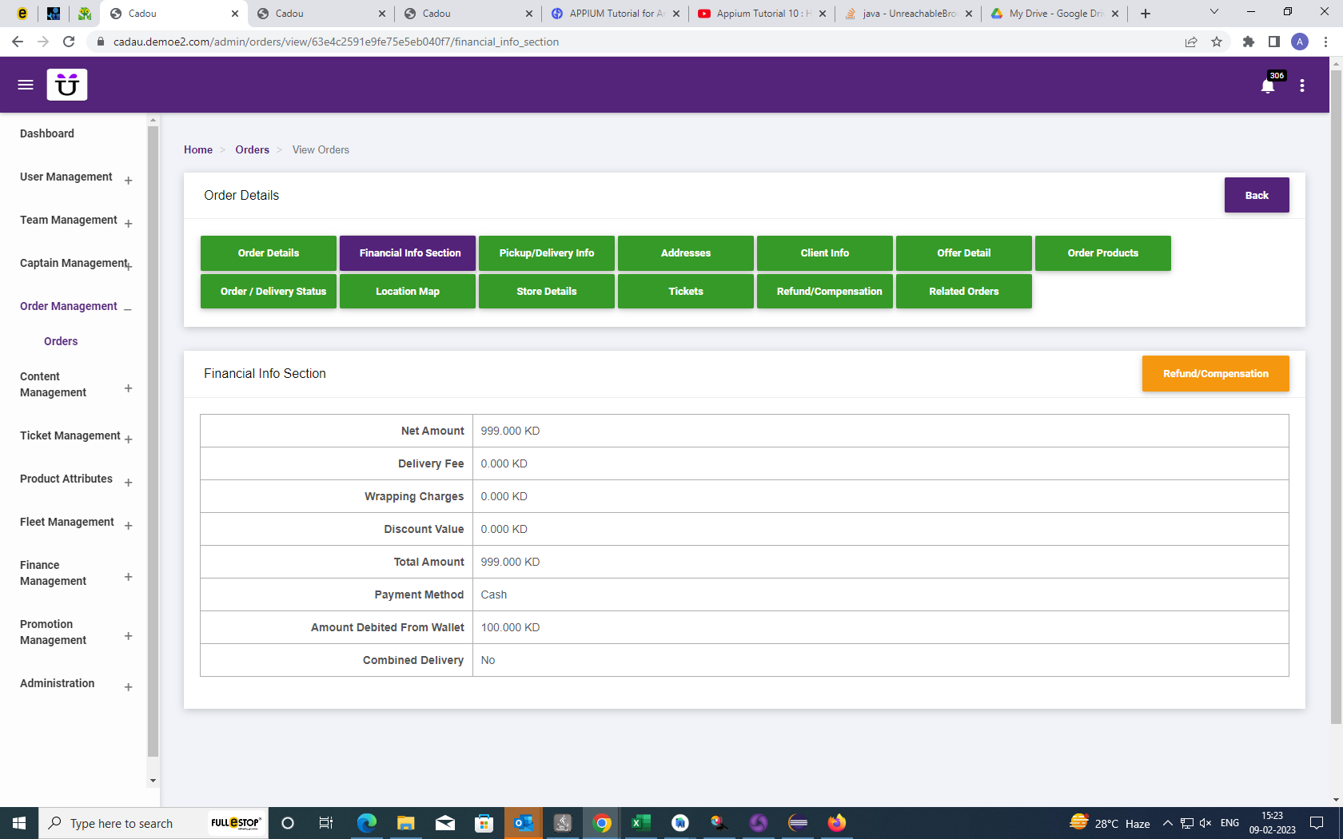Screen dimensions: 1343x839
Task: Open the Related Orders tab
Action: tap(964, 292)
